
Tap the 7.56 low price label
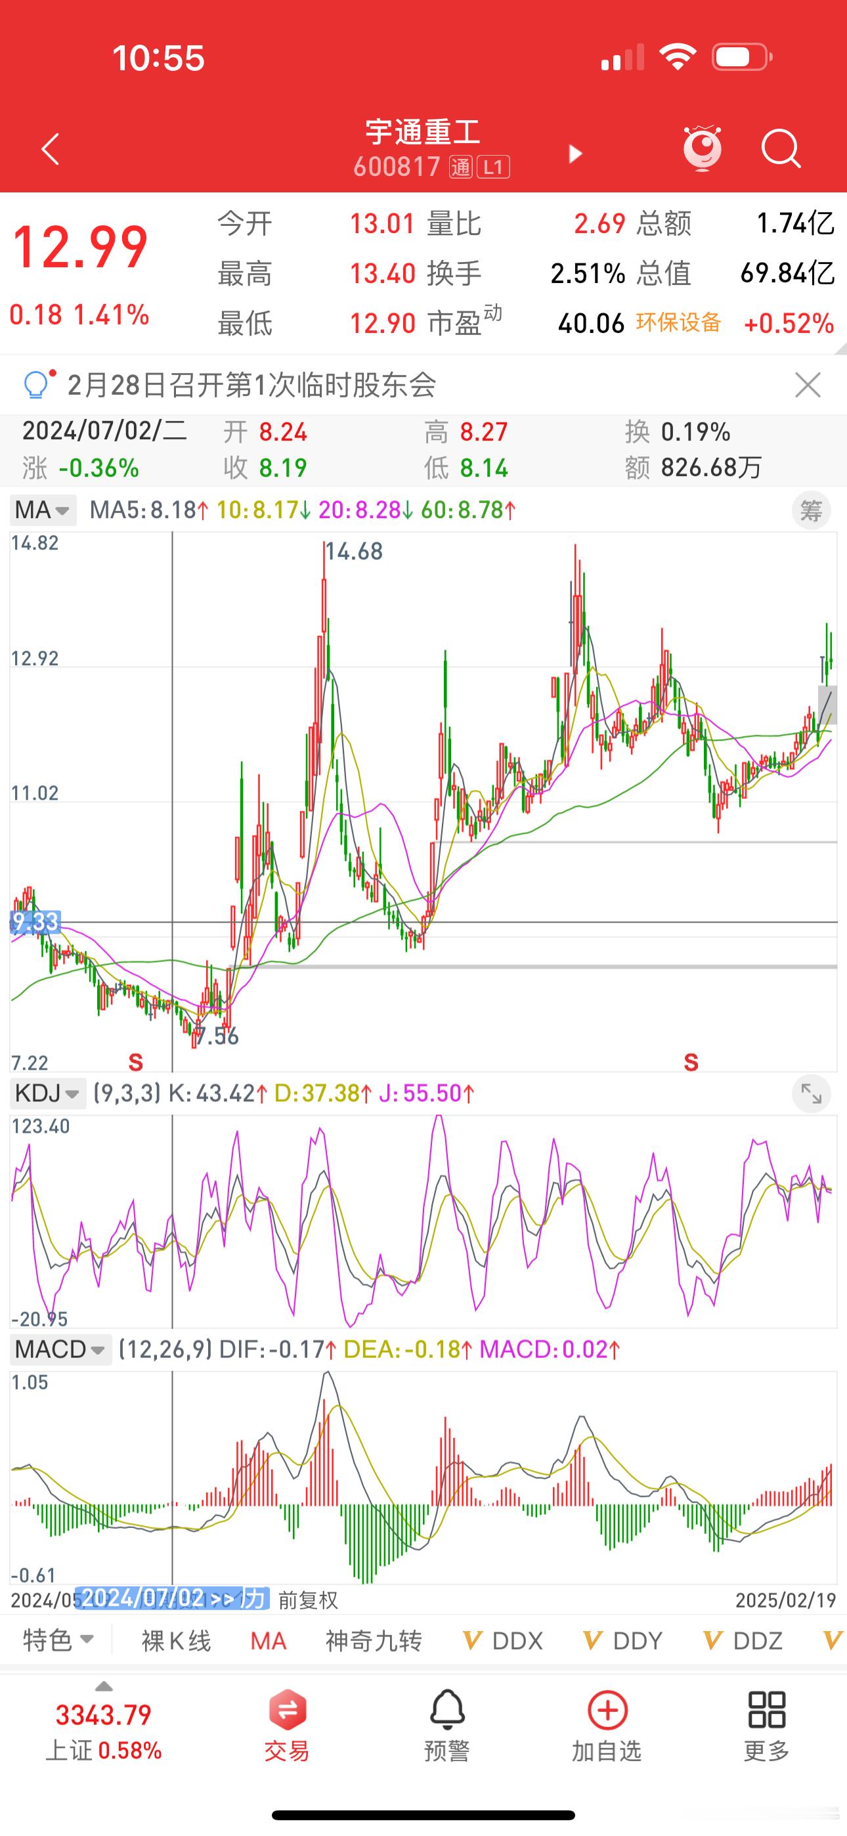(x=217, y=1037)
